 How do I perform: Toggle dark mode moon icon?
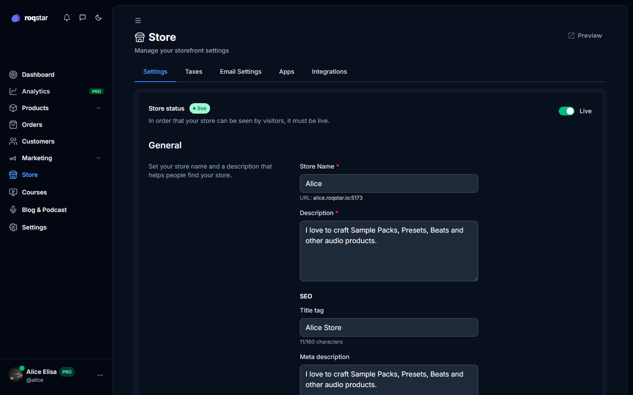pos(98,18)
